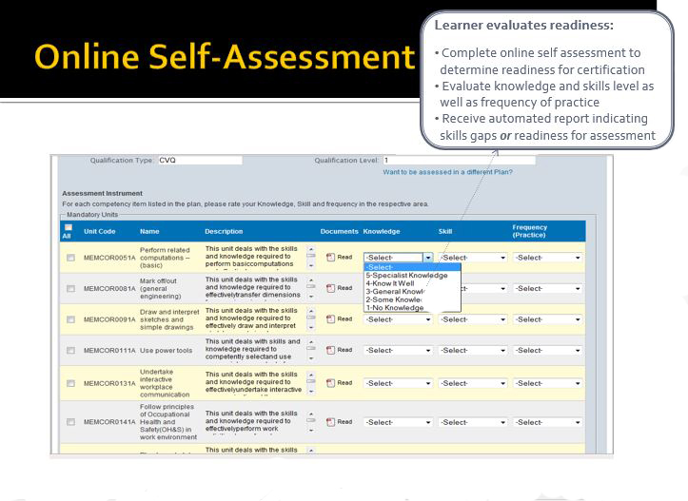Click description scroll-down arrow for MEMCOR0051A
The width and height of the screenshot is (688, 501).
tap(311, 265)
